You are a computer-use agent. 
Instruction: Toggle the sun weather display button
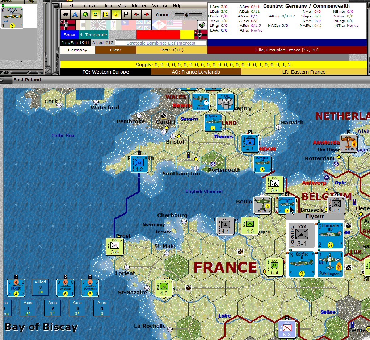coord(116,14)
